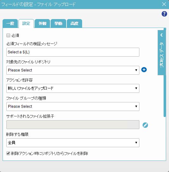Click the プロセス データ vertical label
The width and height of the screenshot is (169, 172).
(161, 55)
